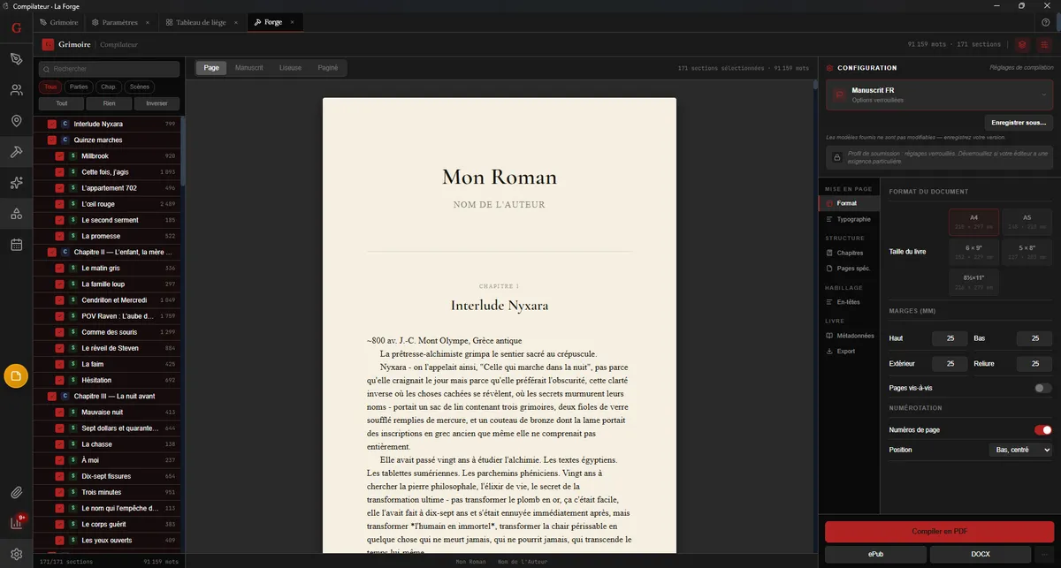Click the Inverser selection button
This screenshot has height=568, width=1061.
click(x=156, y=103)
